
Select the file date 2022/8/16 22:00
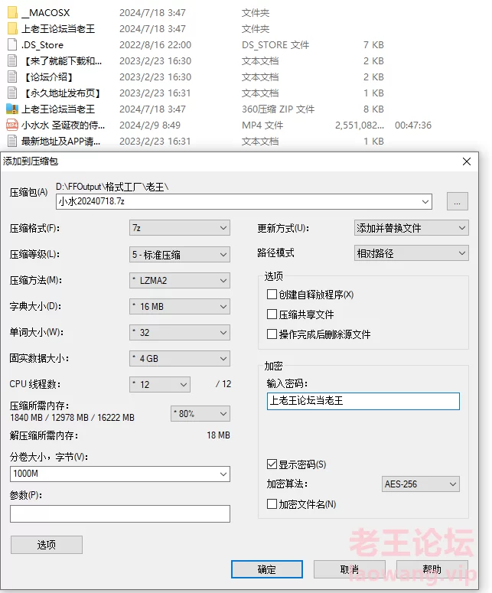coord(155,45)
